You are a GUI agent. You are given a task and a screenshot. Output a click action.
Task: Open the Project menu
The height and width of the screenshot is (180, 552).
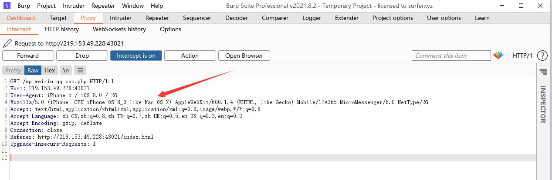46,6
